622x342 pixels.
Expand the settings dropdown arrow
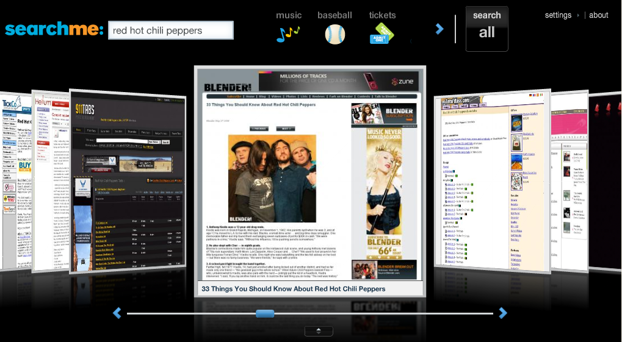tap(578, 15)
